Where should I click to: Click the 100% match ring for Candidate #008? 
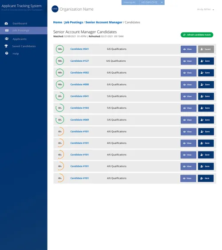[60, 84]
